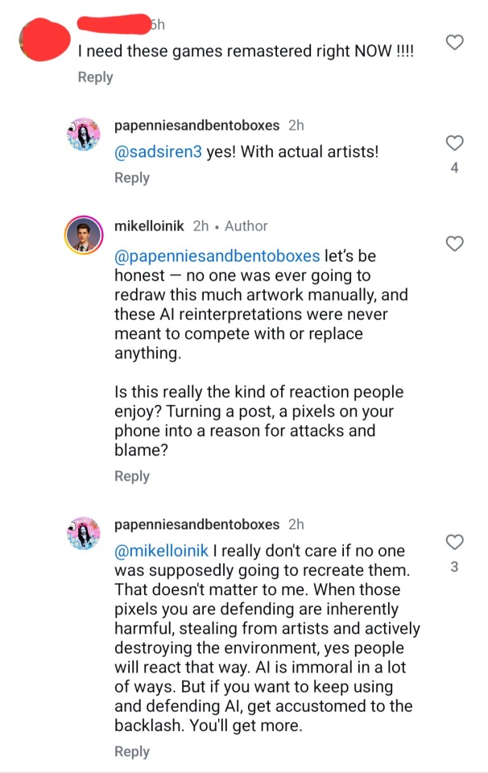
Task: View the 4 likes count on 'actual artists' comment
Action: tap(454, 169)
